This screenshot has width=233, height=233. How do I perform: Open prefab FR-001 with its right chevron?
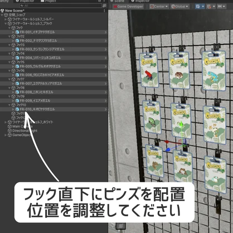click(105, 32)
